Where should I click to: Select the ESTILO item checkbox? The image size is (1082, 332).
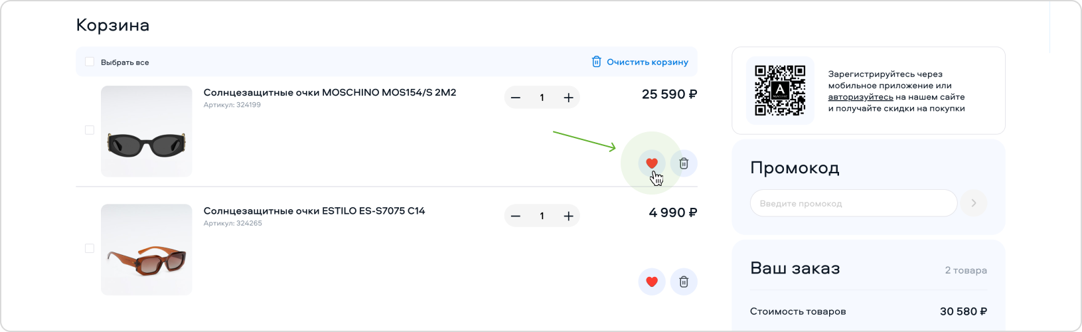(90, 248)
